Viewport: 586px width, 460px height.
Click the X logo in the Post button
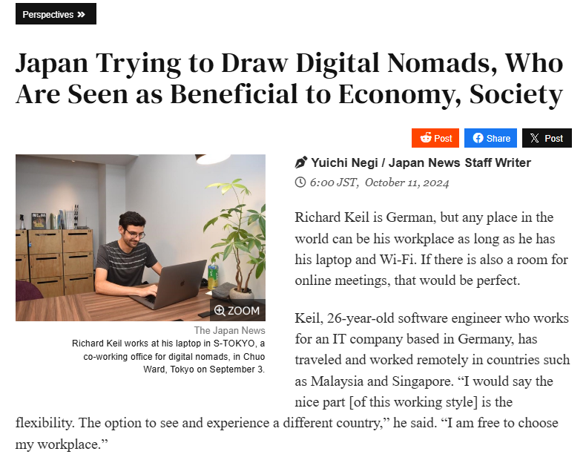point(535,138)
